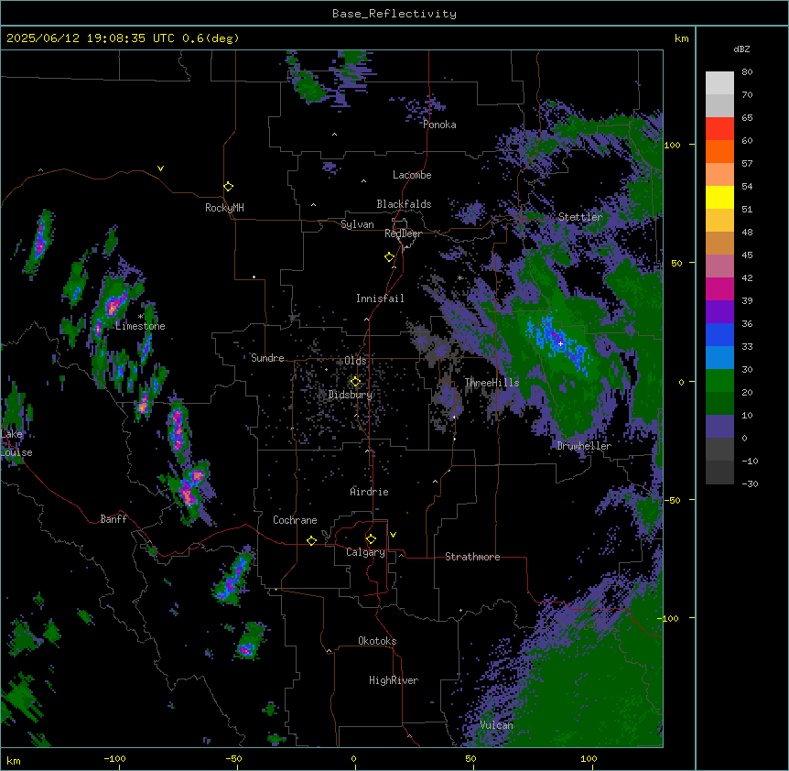Pick the yellow 54-51 dBZ legend swatch

coord(719,197)
